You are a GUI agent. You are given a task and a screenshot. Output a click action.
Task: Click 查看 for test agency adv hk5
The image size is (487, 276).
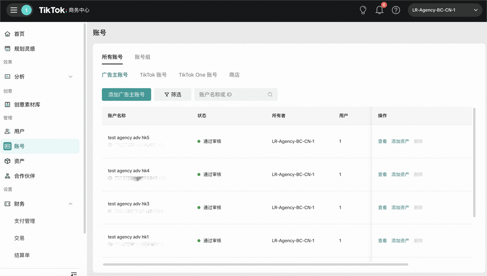pyautogui.click(x=382, y=141)
